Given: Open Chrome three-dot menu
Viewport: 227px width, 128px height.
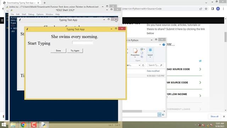Looking at the screenshot, I should pyautogui.click(x=223, y=9).
